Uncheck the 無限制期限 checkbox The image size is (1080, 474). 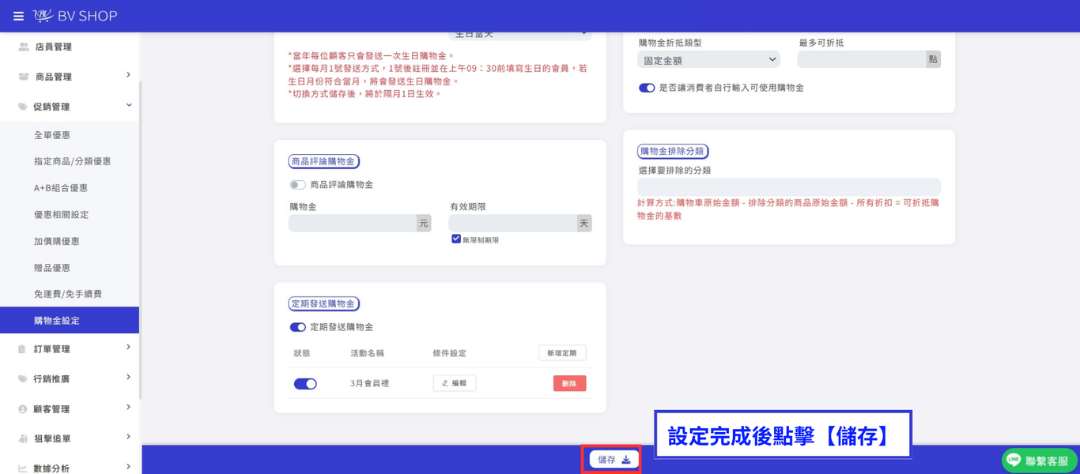456,239
